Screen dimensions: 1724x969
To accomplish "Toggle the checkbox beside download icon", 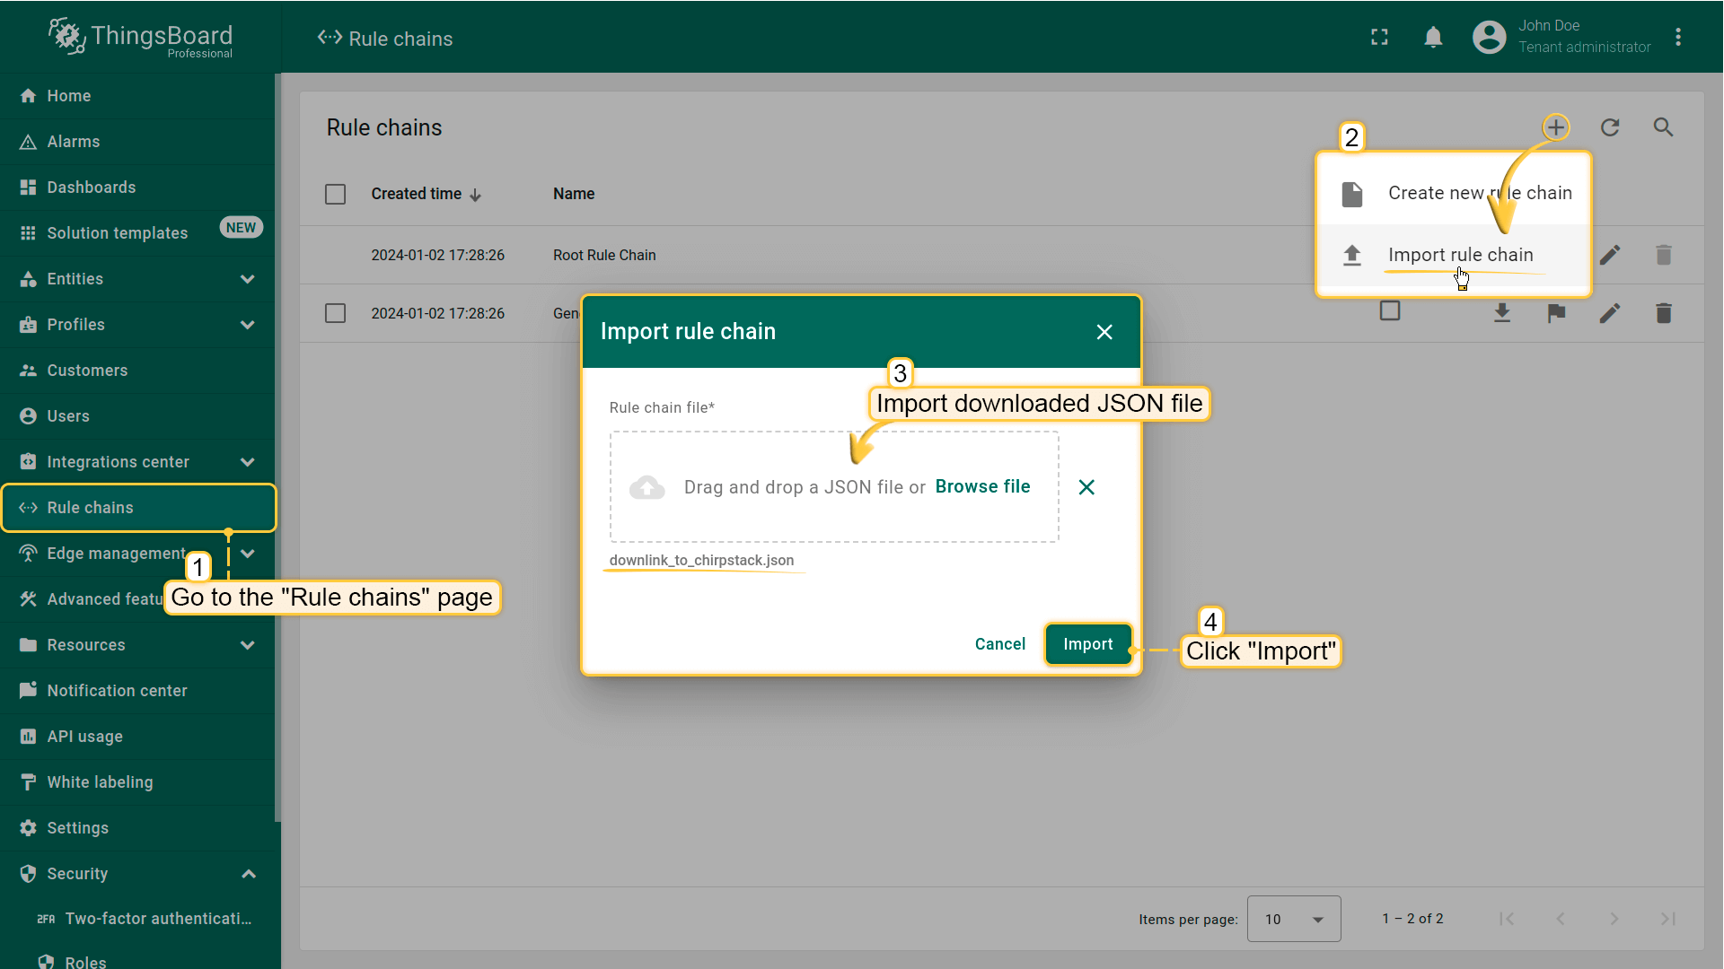I will pyautogui.click(x=1390, y=311).
